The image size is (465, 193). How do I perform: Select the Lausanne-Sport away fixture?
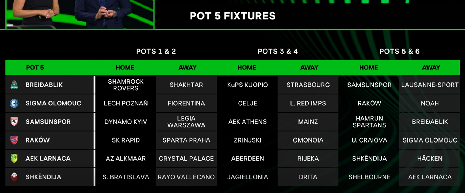430,85
